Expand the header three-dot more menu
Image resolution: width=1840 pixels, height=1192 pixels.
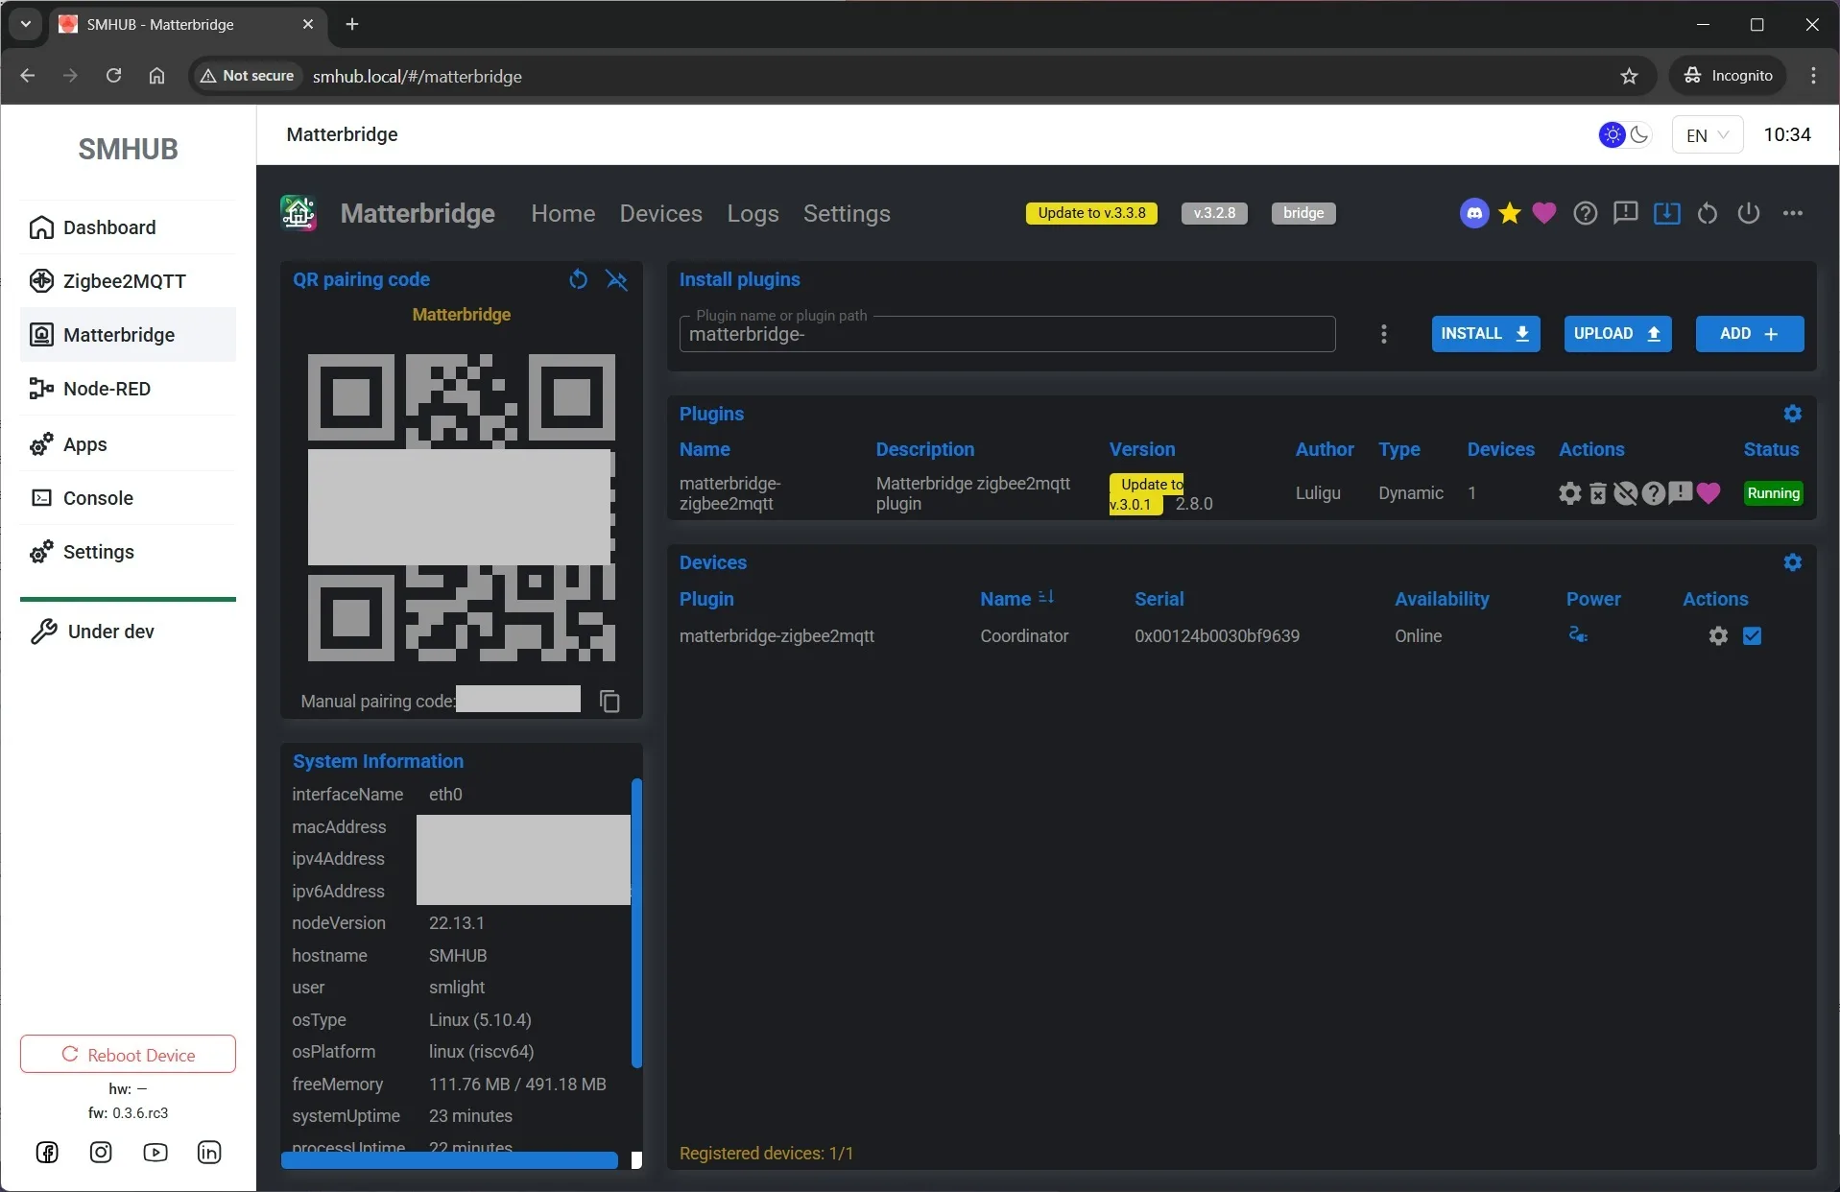tap(1792, 213)
